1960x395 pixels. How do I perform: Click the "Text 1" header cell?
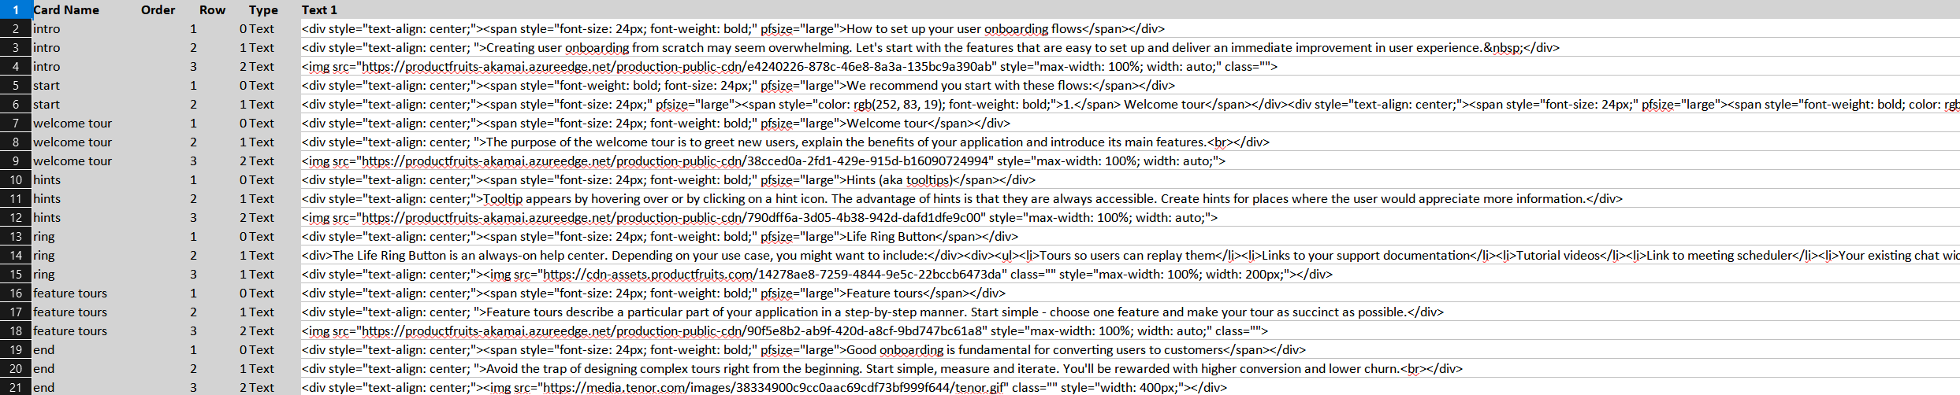319,9
